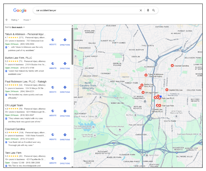The image size is (206, 171).
Task: Get directions icon for CR Legal Team
Action: [x=65, y=111]
